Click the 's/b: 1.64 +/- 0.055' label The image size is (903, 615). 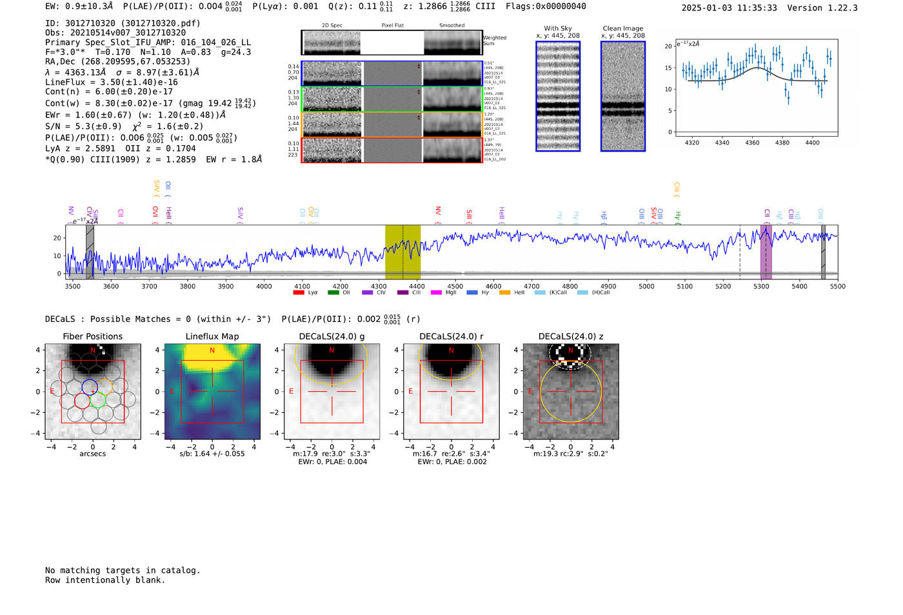coord(212,454)
